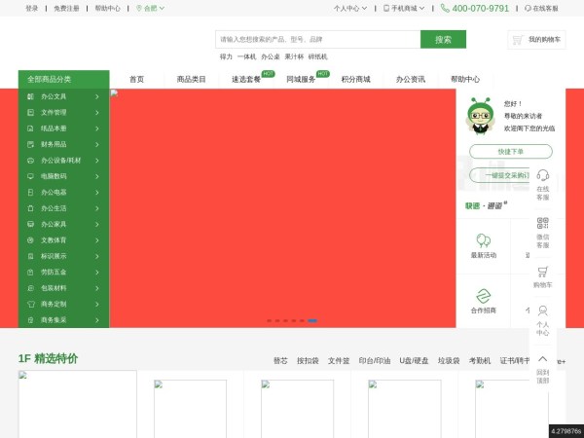The width and height of the screenshot is (584, 438).
Task: Click the green 搜索 button
Action: 443,40
